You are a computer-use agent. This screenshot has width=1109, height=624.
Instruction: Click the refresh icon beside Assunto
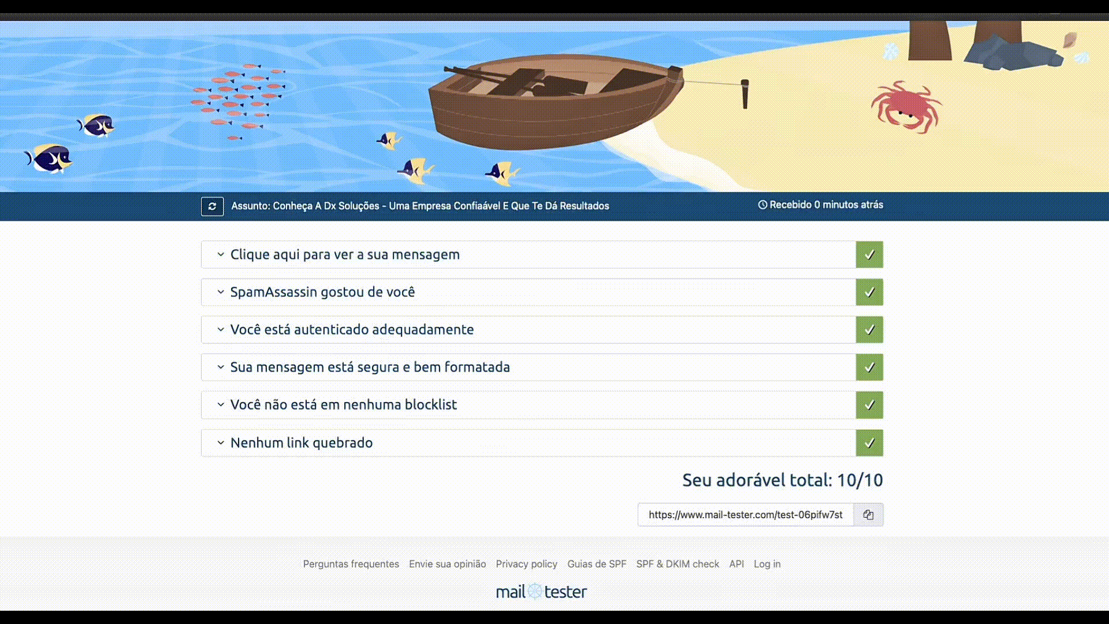click(212, 206)
